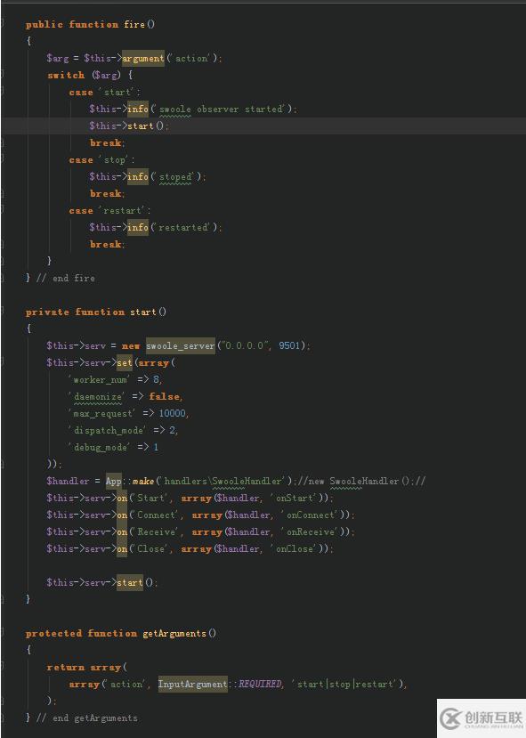Click the highlighted 'argument' method call
Screen dimensions: 526x738
pyautogui.click(x=143, y=59)
